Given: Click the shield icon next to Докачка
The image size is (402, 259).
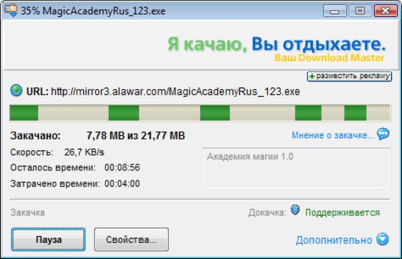Looking at the screenshot, I should [295, 210].
